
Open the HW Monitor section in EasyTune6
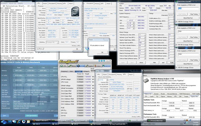[106, 66]
